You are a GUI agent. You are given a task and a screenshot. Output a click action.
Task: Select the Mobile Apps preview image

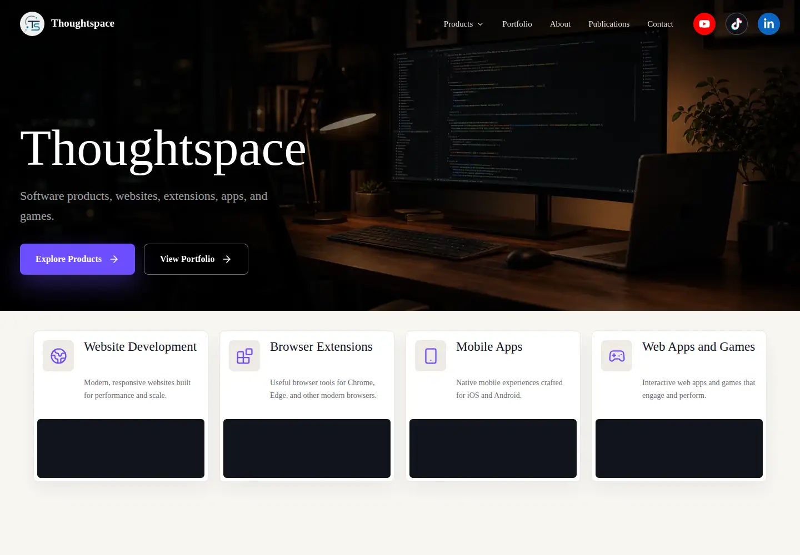[493, 448]
